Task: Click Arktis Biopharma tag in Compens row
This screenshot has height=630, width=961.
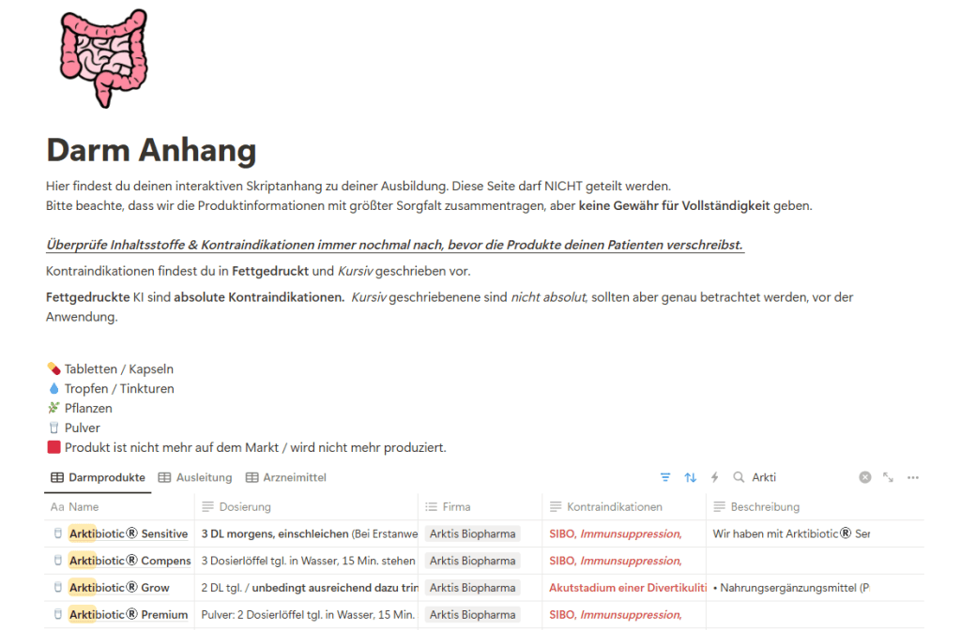Action: pos(473,561)
